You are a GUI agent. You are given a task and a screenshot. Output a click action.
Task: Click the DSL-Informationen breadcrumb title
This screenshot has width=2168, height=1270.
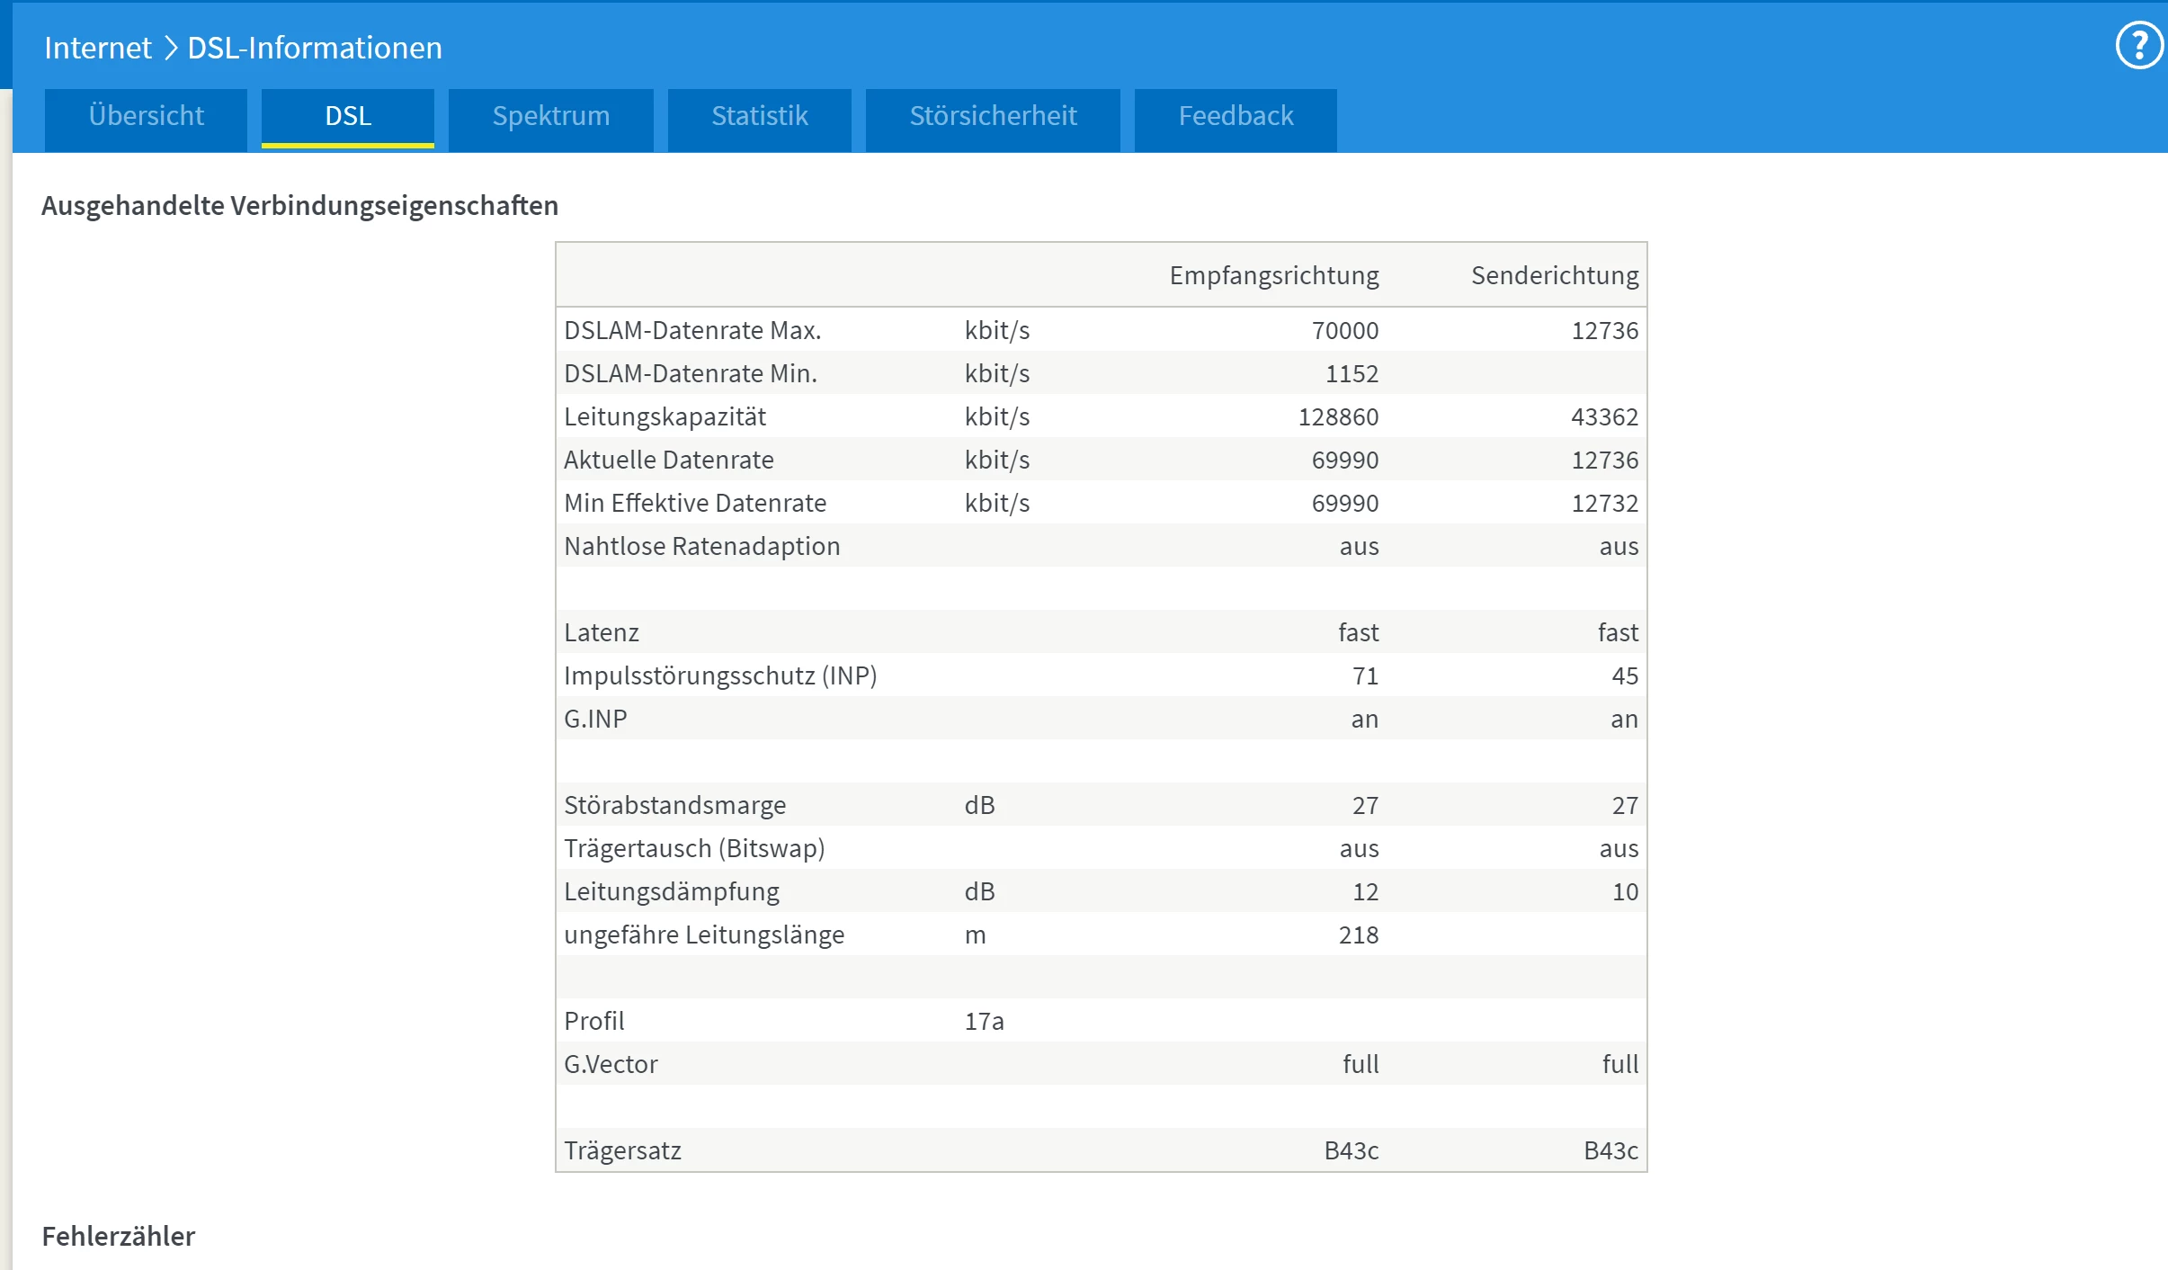pos(315,48)
